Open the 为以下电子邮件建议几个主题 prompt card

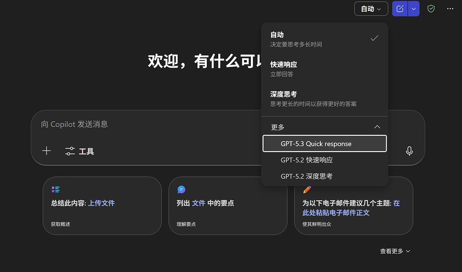(x=354, y=206)
